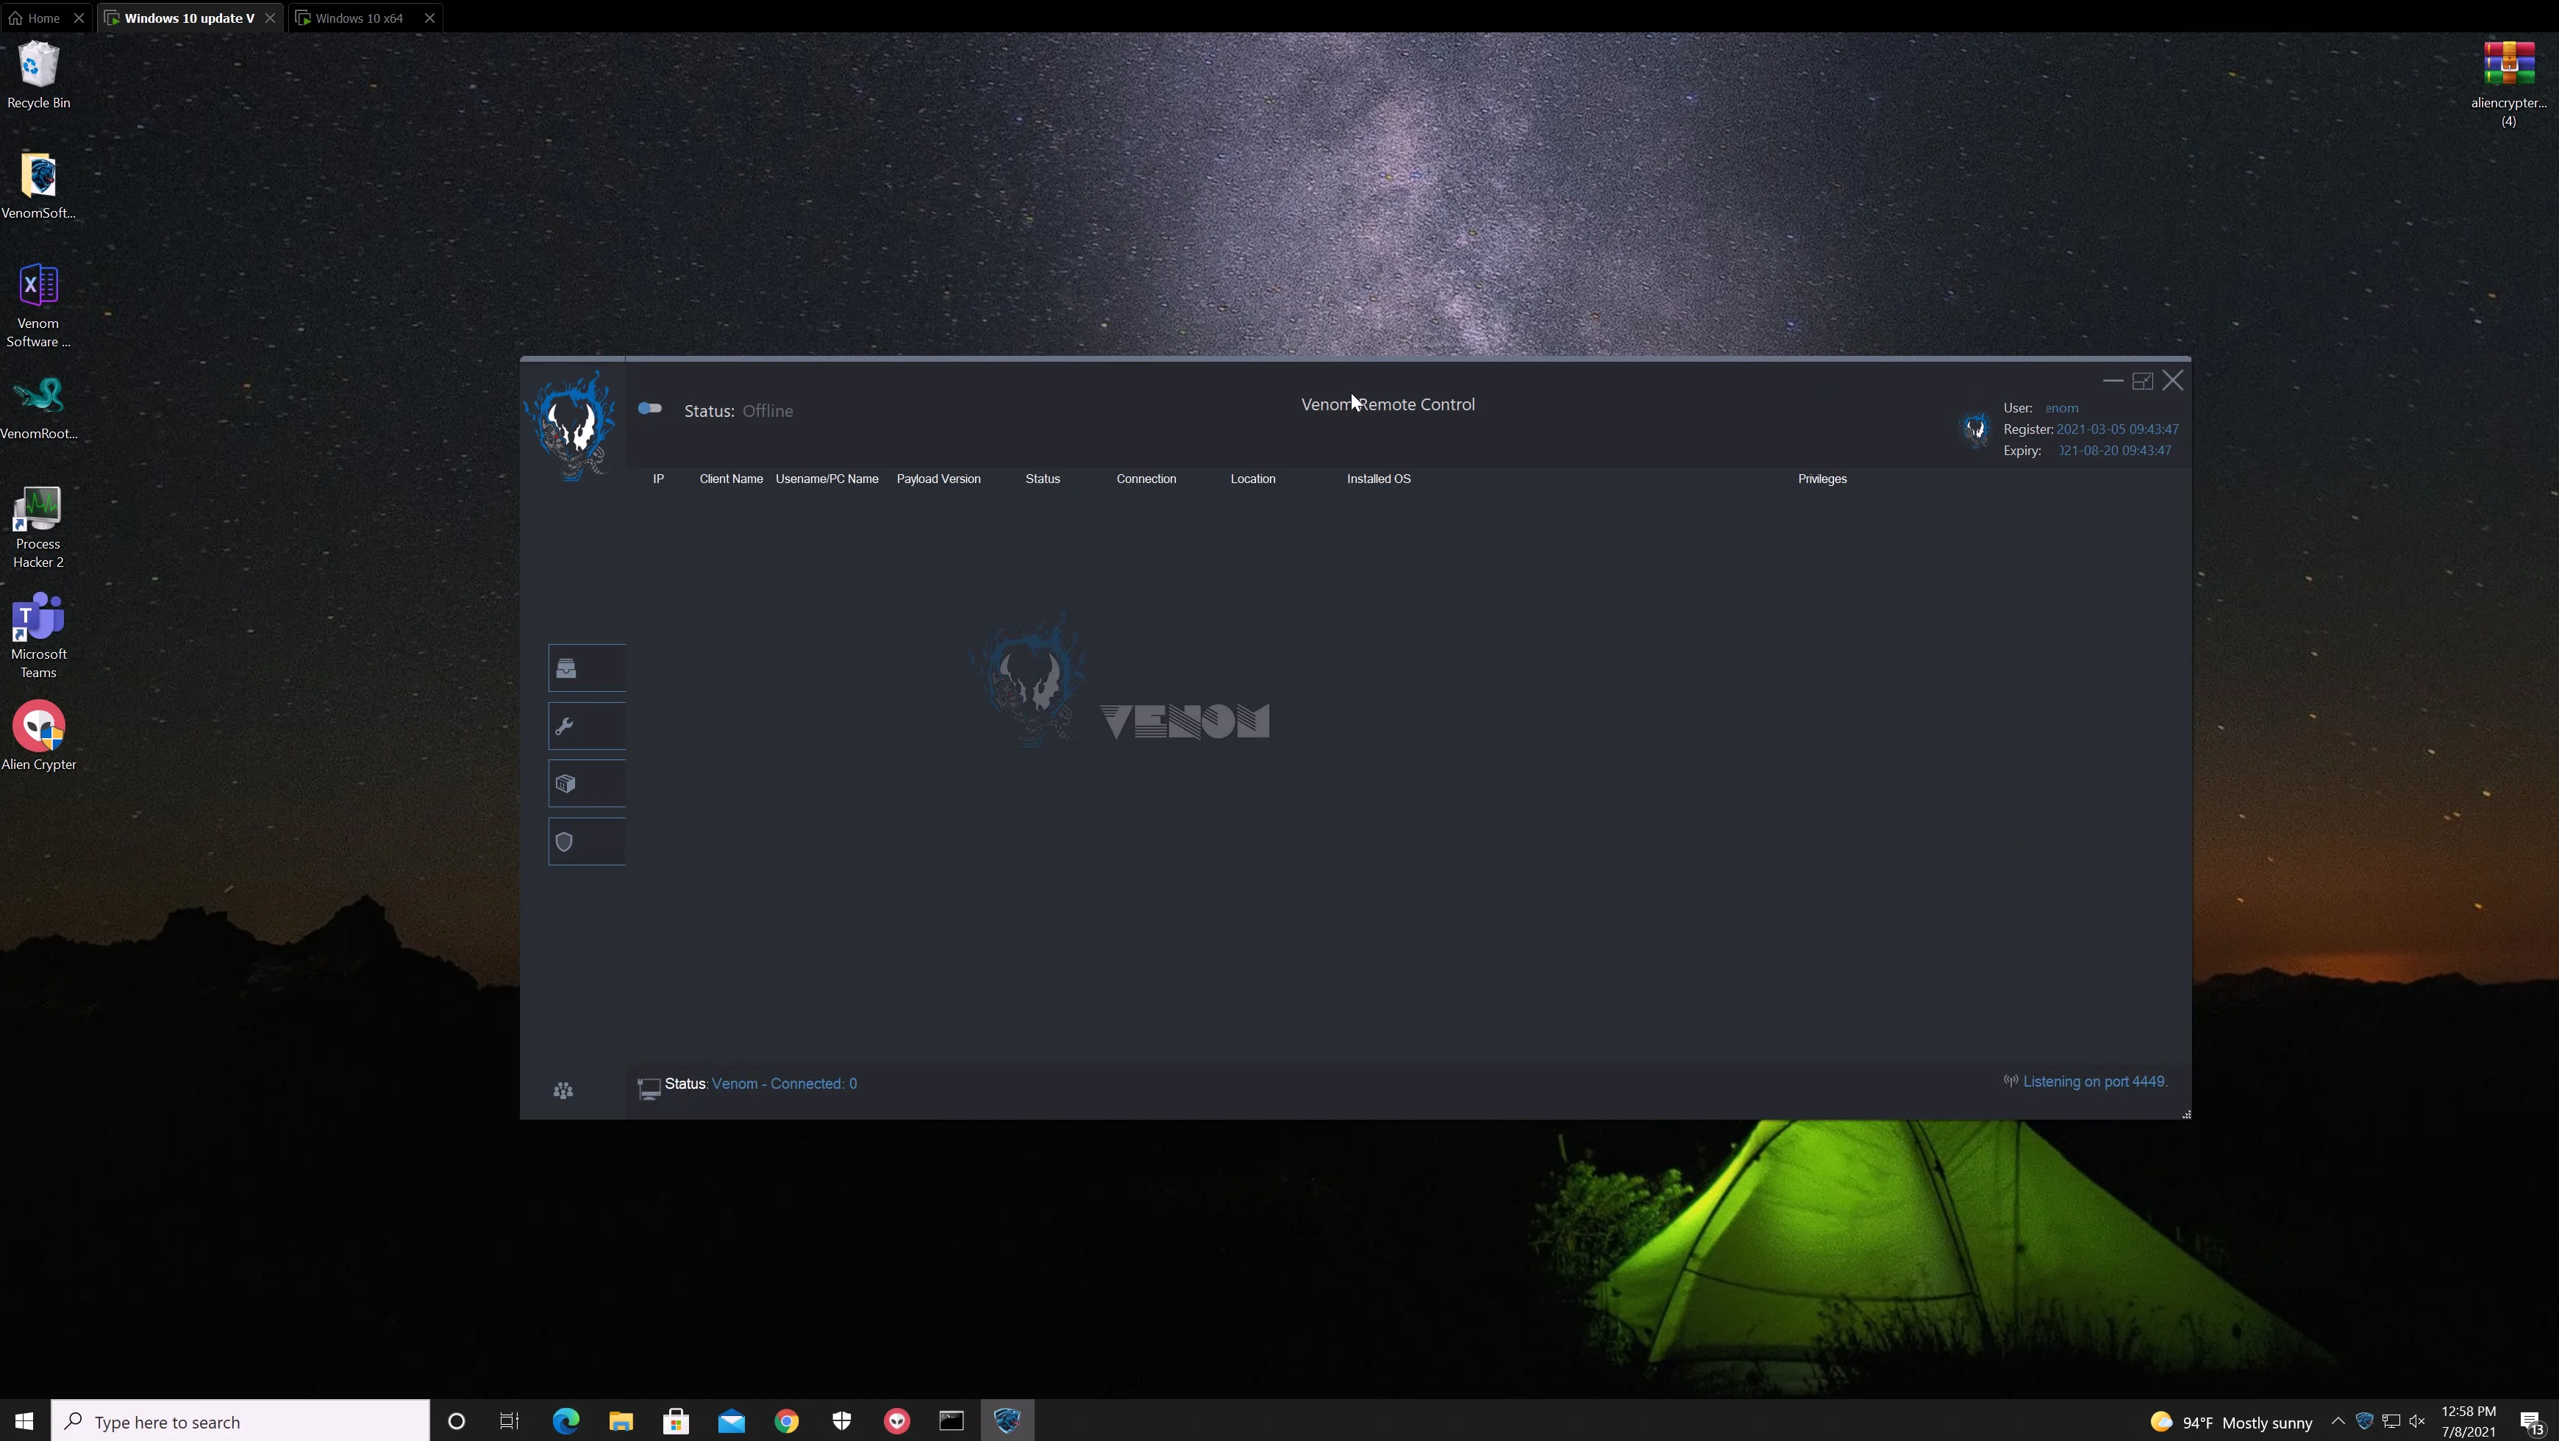This screenshot has width=2559, height=1441.
Task: Open the wrench tools sidebar icon
Action: (565, 726)
